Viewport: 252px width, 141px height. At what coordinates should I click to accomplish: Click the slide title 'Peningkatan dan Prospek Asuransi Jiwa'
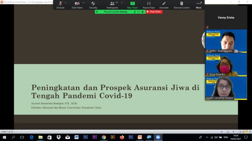pyautogui.click(x=115, y=91)
